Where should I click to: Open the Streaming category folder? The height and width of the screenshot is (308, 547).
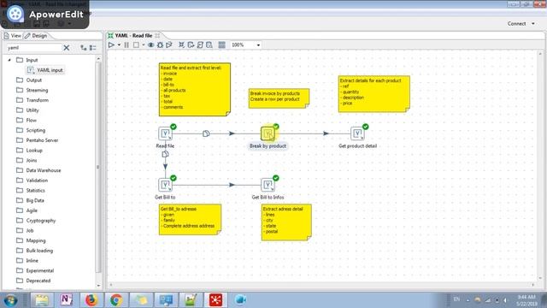32,90
